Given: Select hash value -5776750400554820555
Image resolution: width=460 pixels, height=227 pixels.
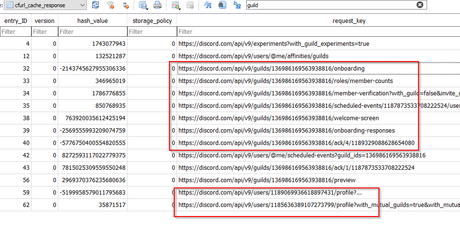Looking at the screenshot, I should click(x=93, y=143).
